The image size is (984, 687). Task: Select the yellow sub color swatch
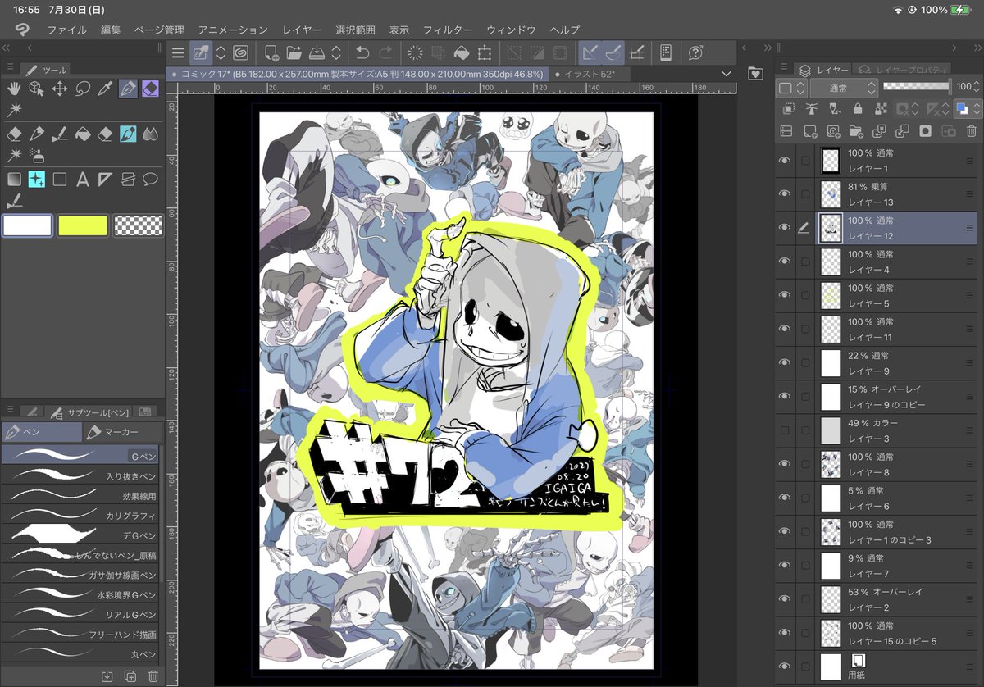pyautogui.click(x=83, y=225)
